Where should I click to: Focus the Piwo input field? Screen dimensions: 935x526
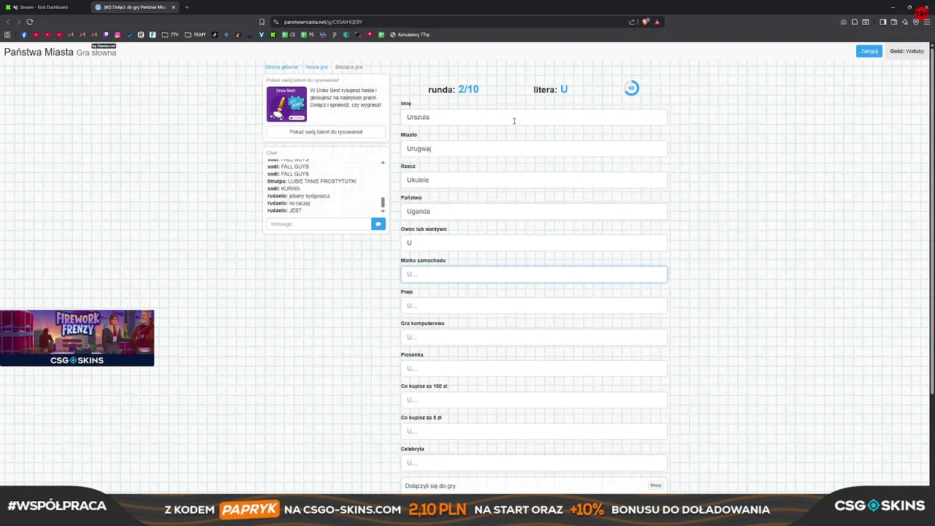[x=534, y=305]
